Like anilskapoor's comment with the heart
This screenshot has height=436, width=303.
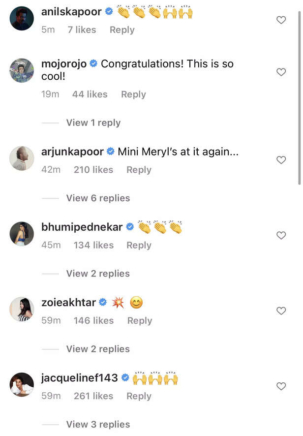tap(281, 20)
